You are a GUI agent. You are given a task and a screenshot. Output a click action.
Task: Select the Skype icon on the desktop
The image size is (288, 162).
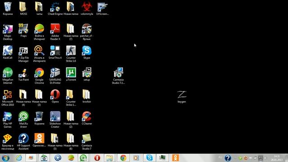click(87, 52)
